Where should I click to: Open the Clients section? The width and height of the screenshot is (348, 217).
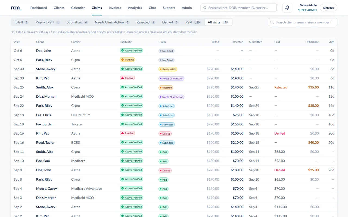(x=59, y=8)
